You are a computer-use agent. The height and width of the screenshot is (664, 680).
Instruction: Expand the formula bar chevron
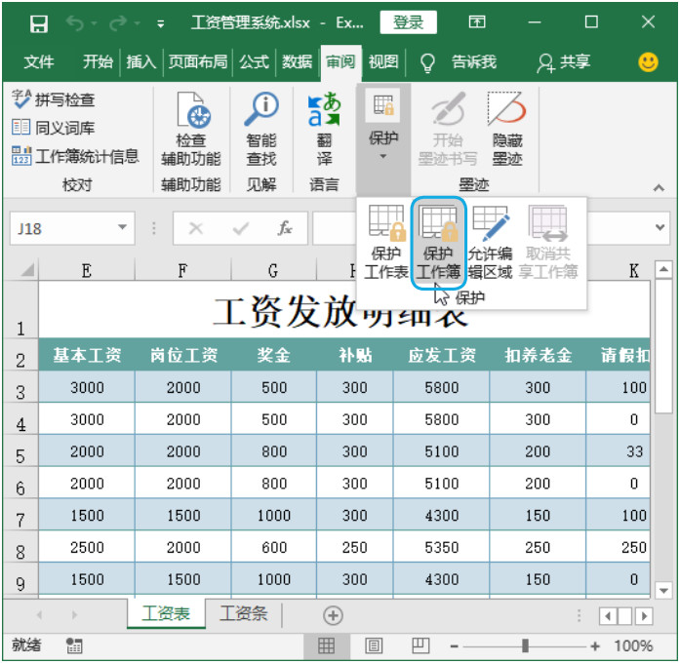pos(660,227)
